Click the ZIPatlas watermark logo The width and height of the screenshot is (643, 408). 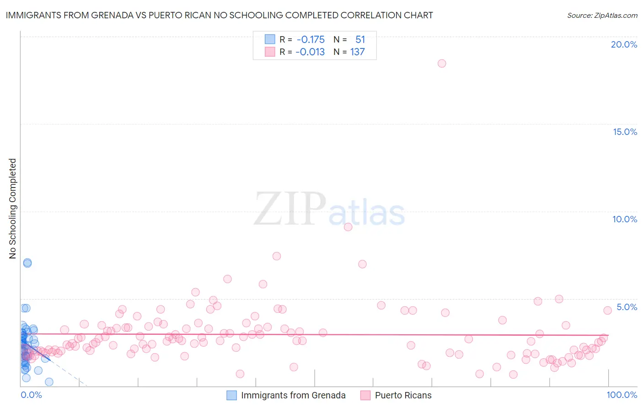pyautogui.click(x=329, y=209)
